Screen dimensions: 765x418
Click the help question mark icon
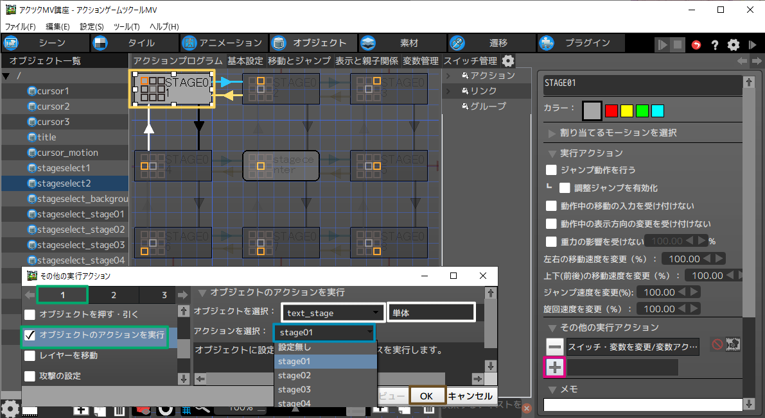coord(714,44)
